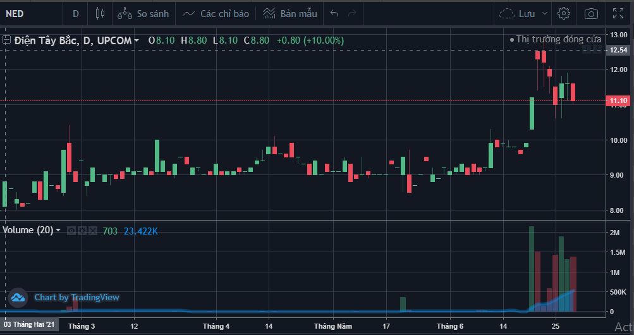Remove the Volume indicator with X
The width and height of the screenshot is (634, 335).
pyautogui.click(x=92, y=231)
